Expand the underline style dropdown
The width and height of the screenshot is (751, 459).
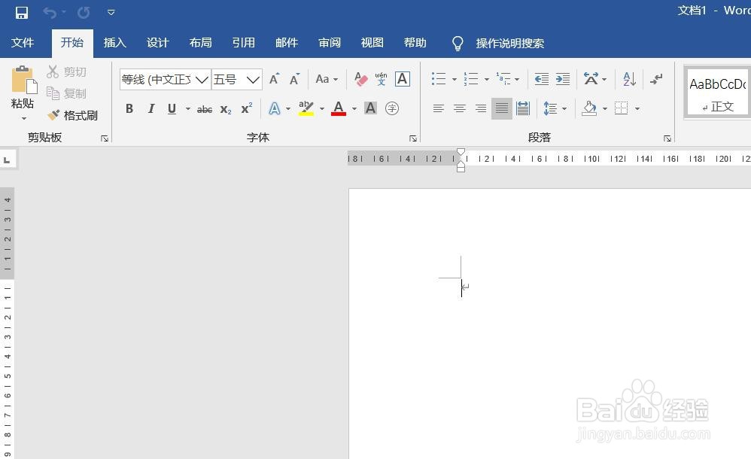(x=187, y=108)
